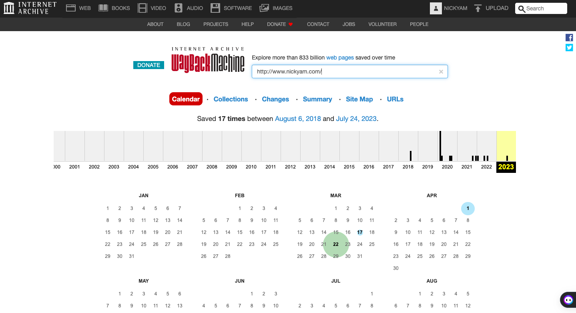The width and height of the screenshot is (576, 313).
Task: Click the 2023 capture bar in timeline
Action: (x=507, y=158)
